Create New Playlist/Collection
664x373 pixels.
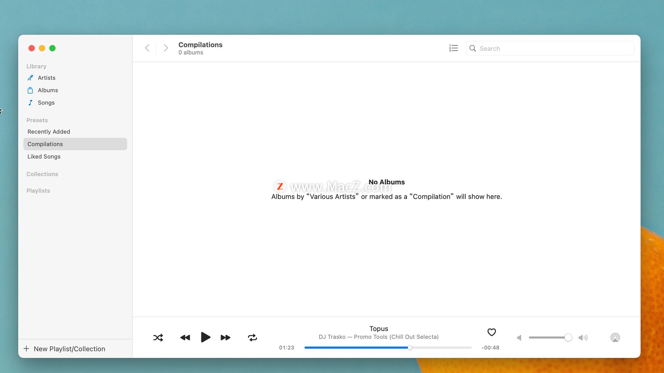point(64,349)
